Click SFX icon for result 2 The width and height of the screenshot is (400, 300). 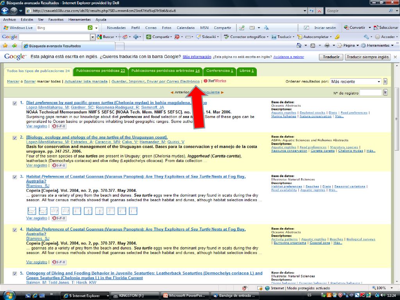point(59,165)
